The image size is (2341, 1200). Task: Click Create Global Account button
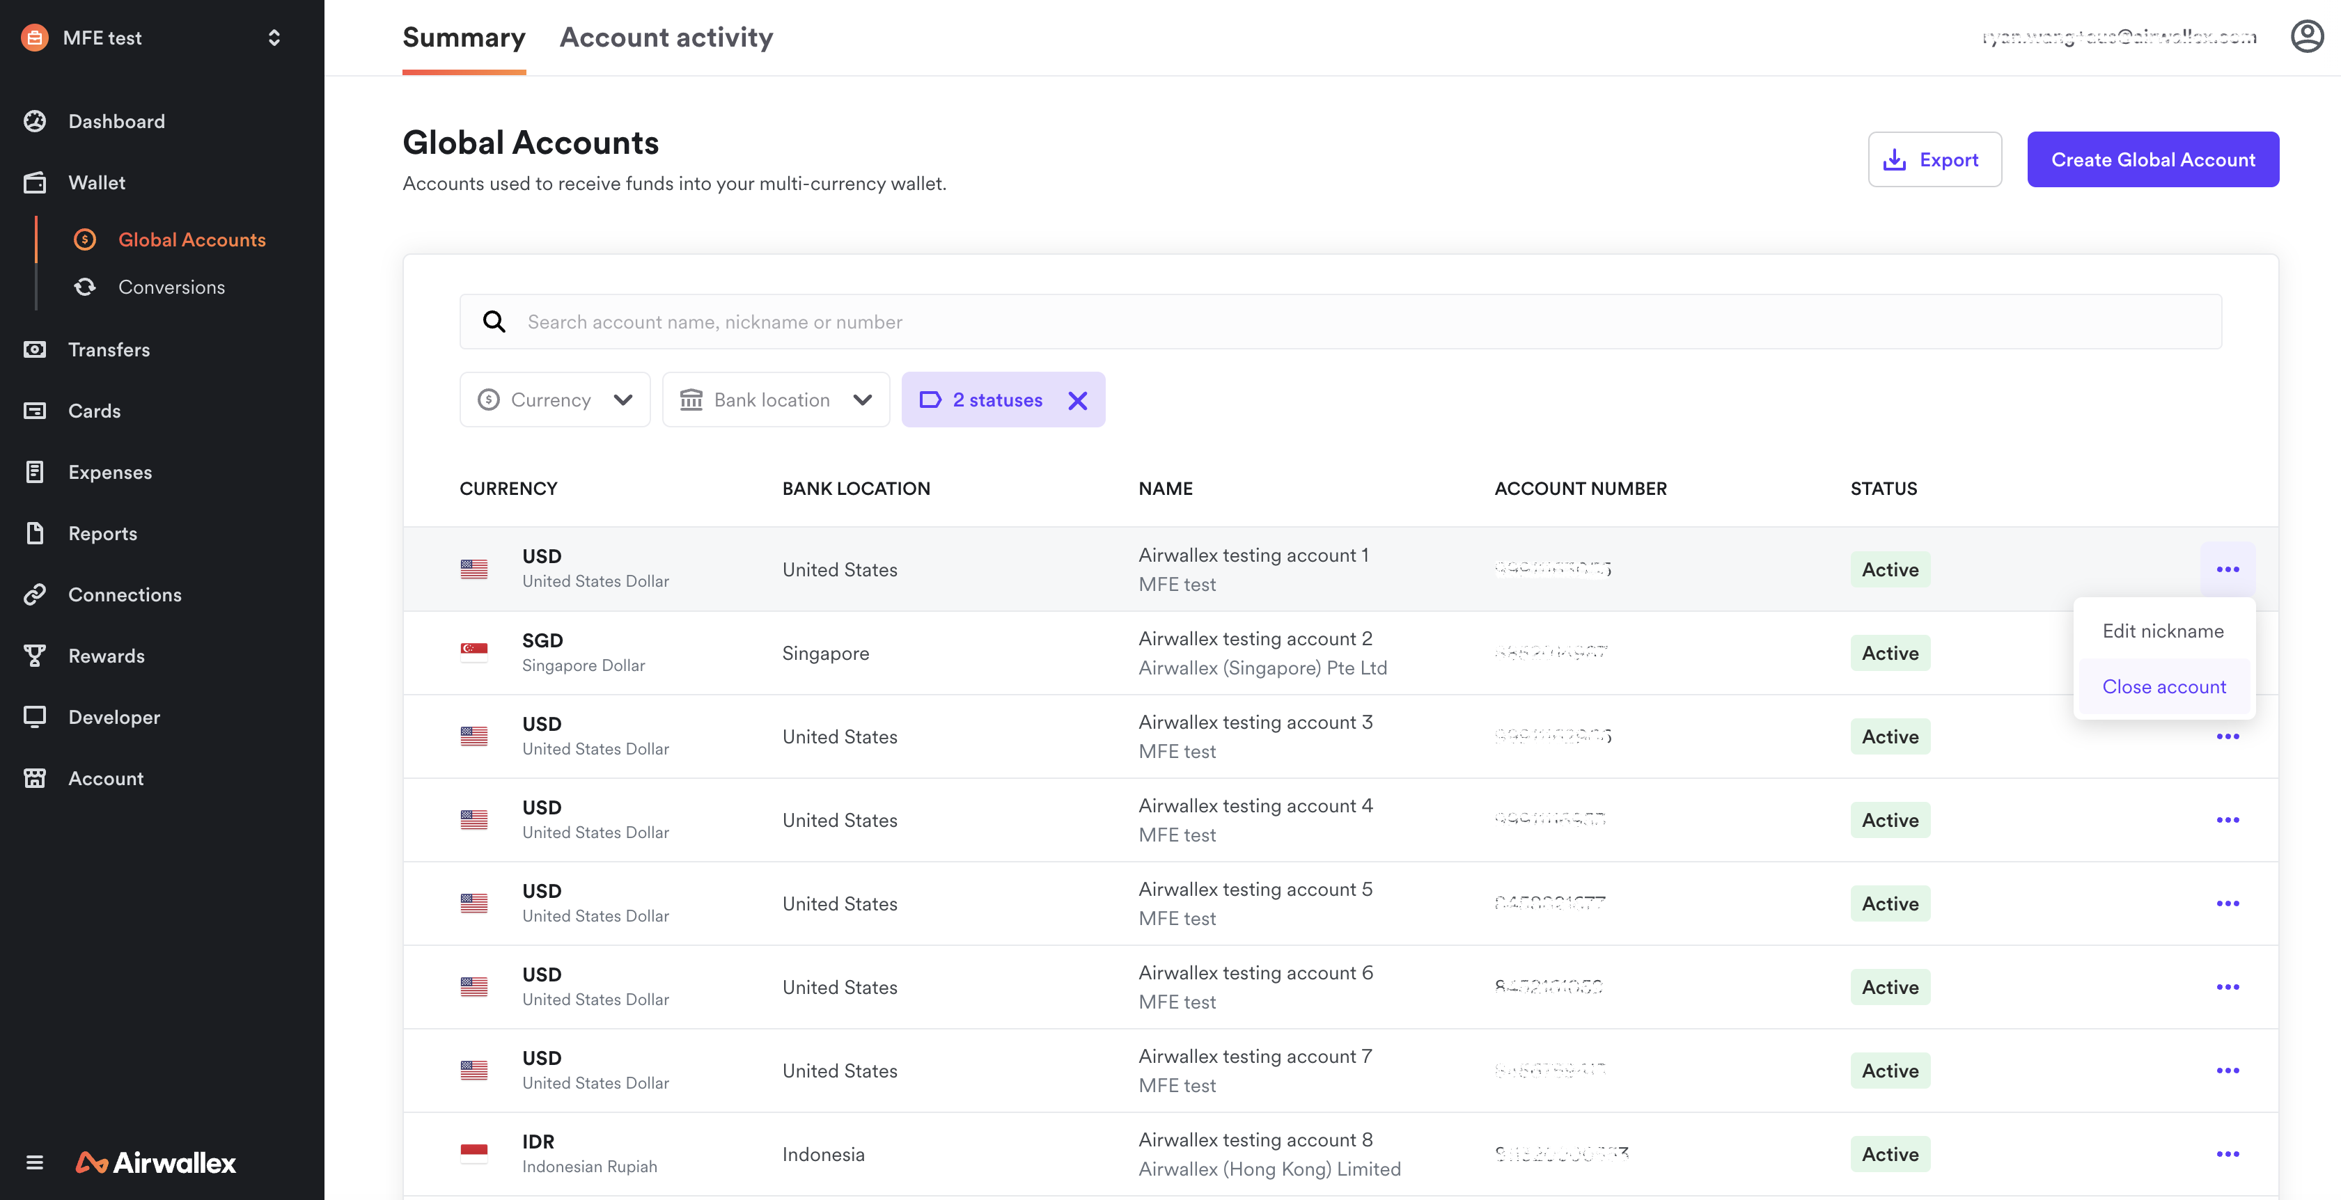pyautogui.click(x=2153, y=160)
